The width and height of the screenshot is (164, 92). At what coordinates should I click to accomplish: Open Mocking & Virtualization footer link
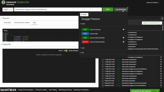pos(81,90)
